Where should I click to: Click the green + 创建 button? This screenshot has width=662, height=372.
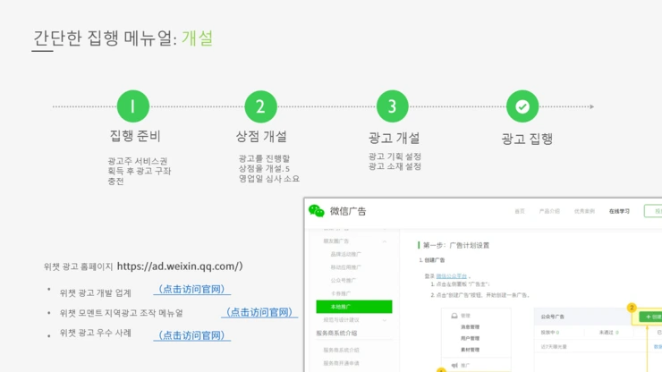[650, 317]
